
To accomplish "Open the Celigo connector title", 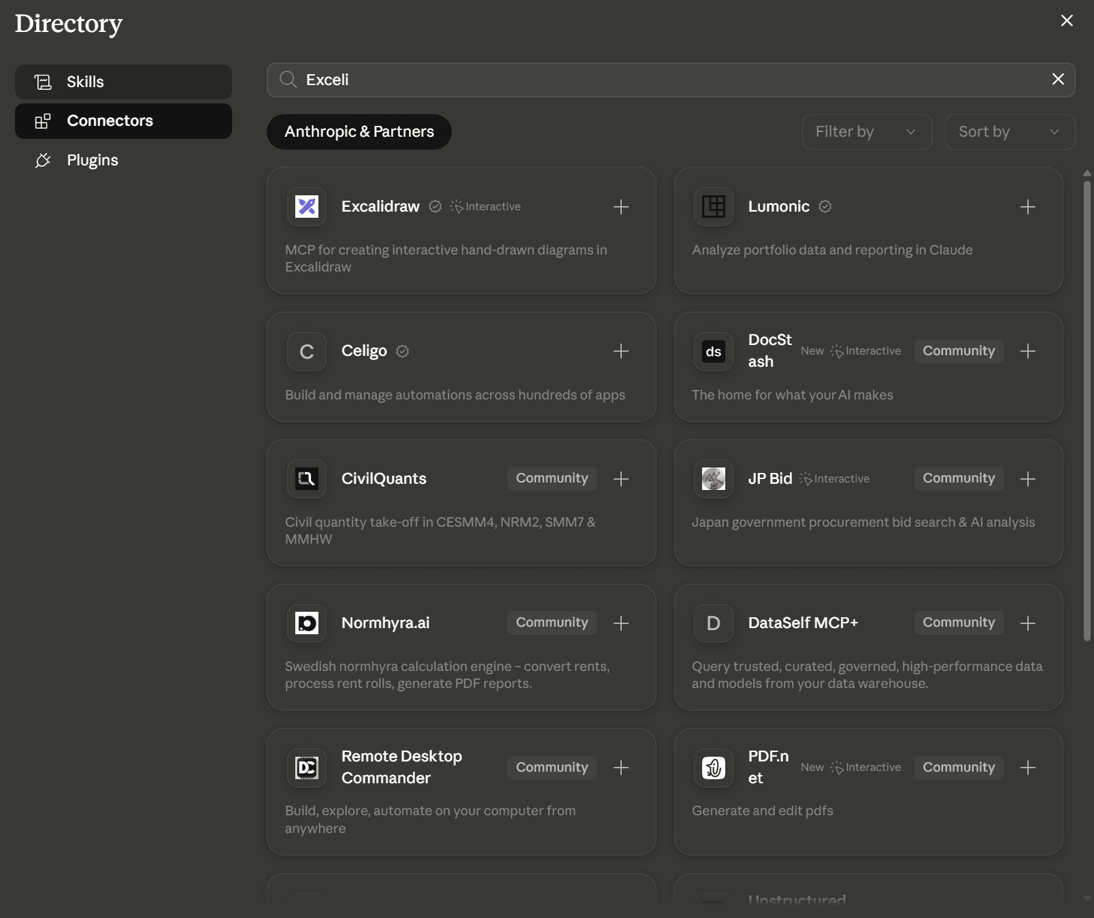I will pyautogui.click(x=364, y=351).
